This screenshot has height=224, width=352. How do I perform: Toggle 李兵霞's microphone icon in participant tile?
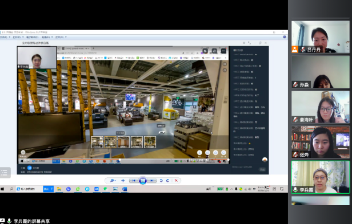(x=295, y=190)
